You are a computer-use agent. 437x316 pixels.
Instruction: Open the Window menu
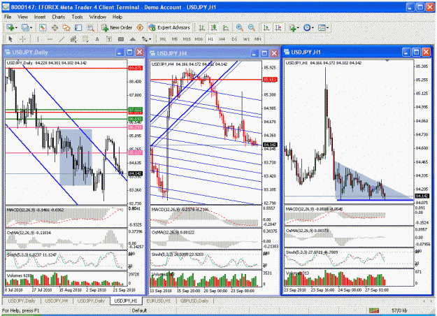(98, 17)
